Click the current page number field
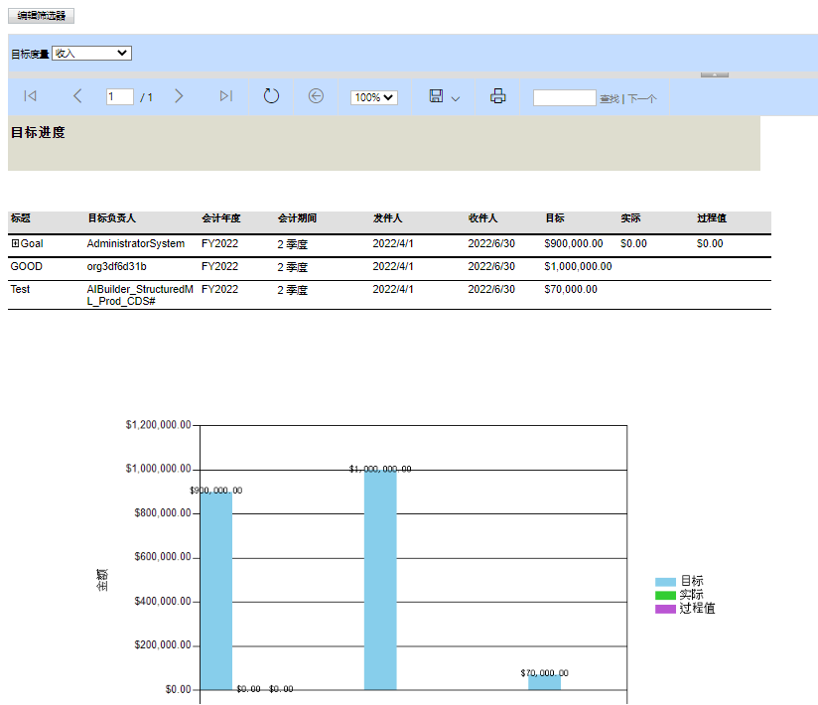The height and width of the screenshot is (705, 818). tap(120, 97)
